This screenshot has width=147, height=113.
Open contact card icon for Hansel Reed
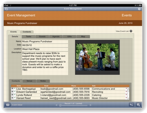click(12, 98)
